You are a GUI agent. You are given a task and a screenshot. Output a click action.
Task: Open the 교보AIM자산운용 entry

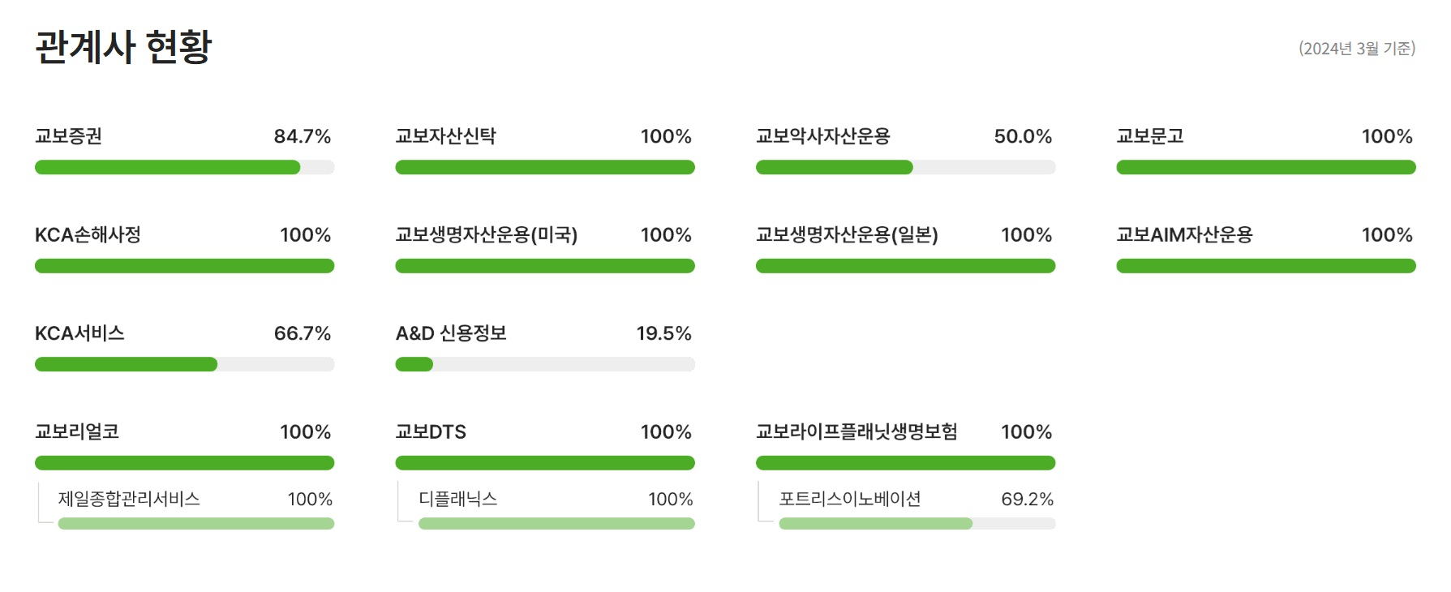coord(1184,235)
